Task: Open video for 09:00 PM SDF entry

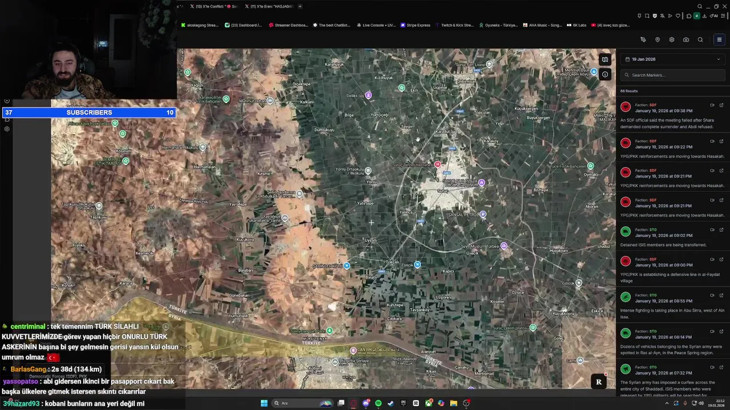Action: 712,259
